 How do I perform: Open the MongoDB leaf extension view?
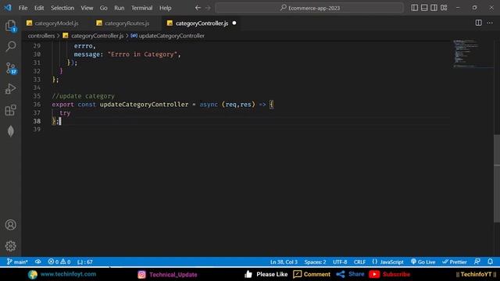click(x=10, y=131)
